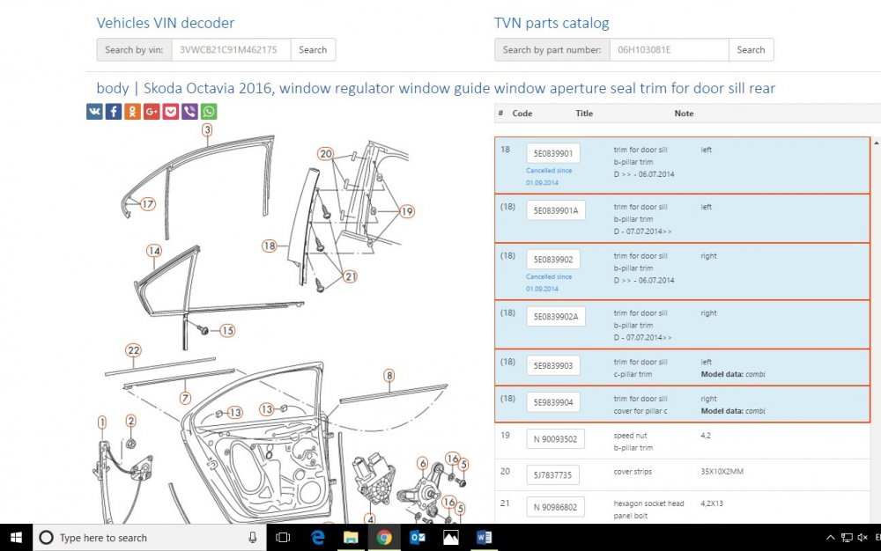Click Search button for part number
881x551 pixels.
point(751,49)
